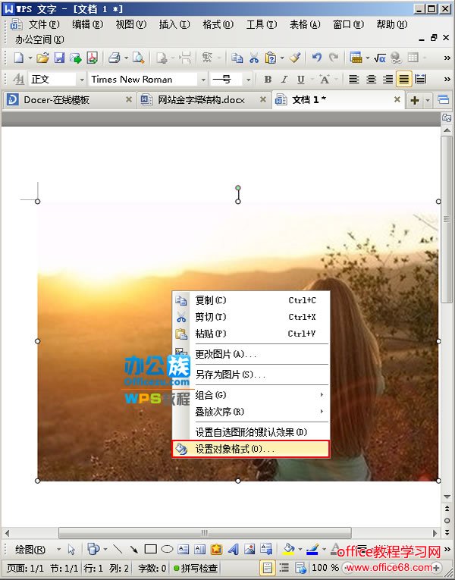Click the equation editor square-root icon
The height and width of the screenshot is (580, 455).
tap(379, 58)
